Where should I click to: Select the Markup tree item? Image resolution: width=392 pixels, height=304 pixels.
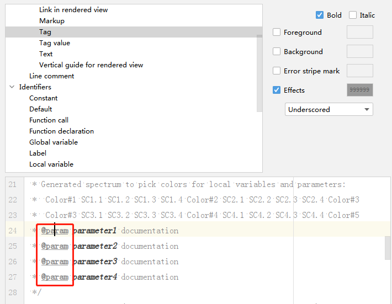(52, 21)
